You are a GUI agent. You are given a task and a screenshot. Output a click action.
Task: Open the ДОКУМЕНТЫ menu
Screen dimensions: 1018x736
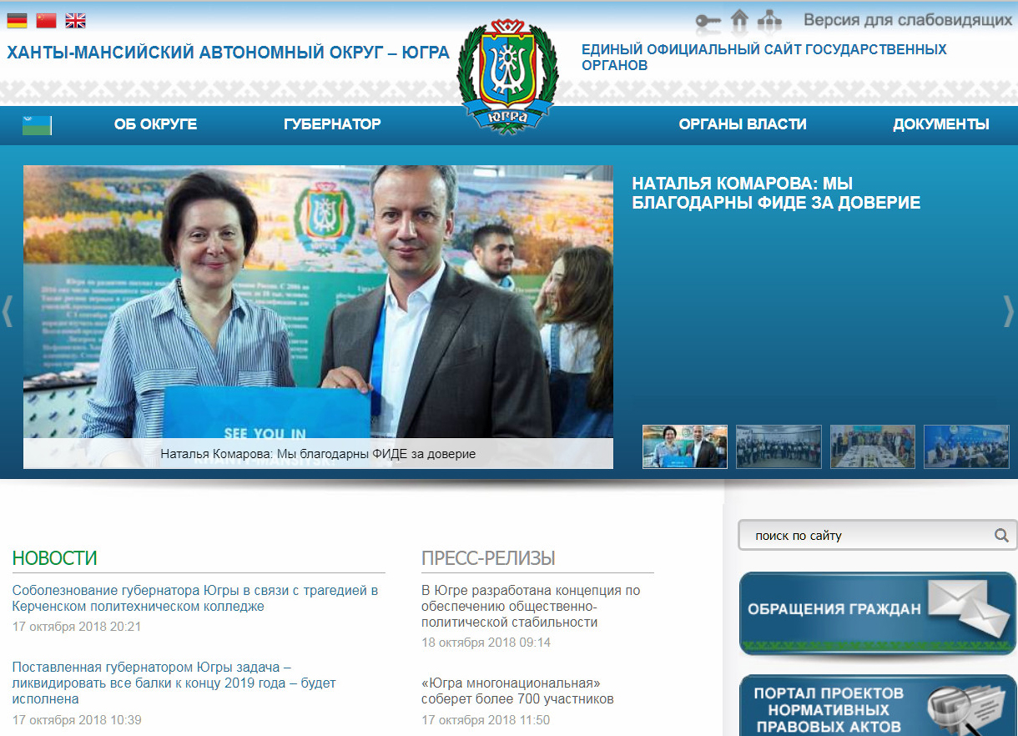(940, 124)
